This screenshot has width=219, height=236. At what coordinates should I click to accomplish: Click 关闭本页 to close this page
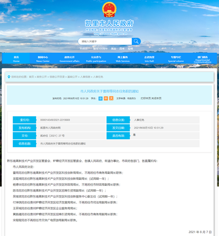(157, 98)
